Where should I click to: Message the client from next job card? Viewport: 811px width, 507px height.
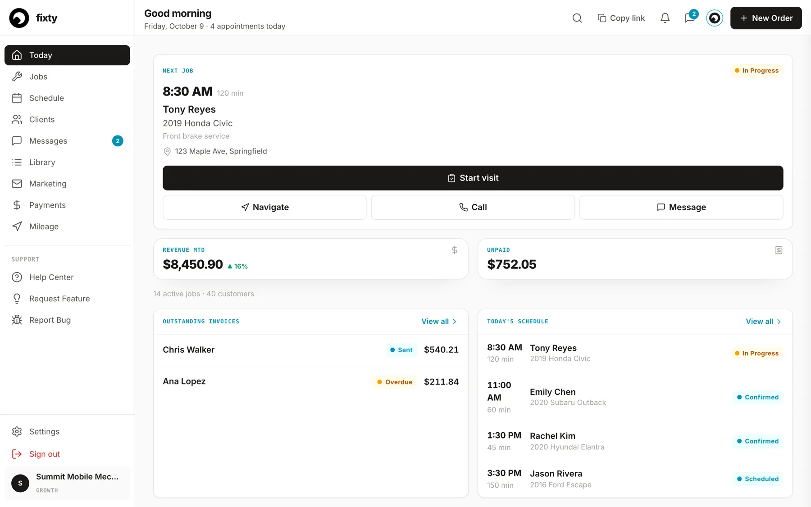point(681,207)
